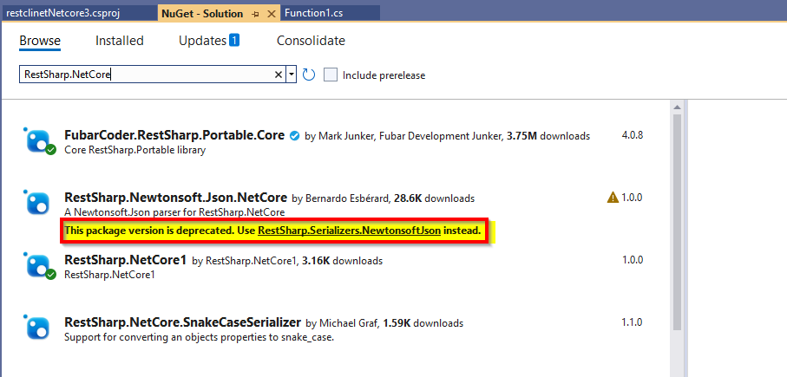Switch to the Function1.cs tab
787x377 pixels.
coord(314,13)
